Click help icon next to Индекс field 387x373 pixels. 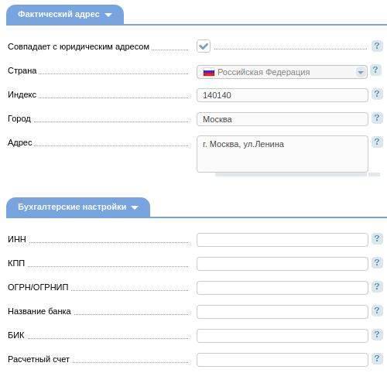[377, 94]
